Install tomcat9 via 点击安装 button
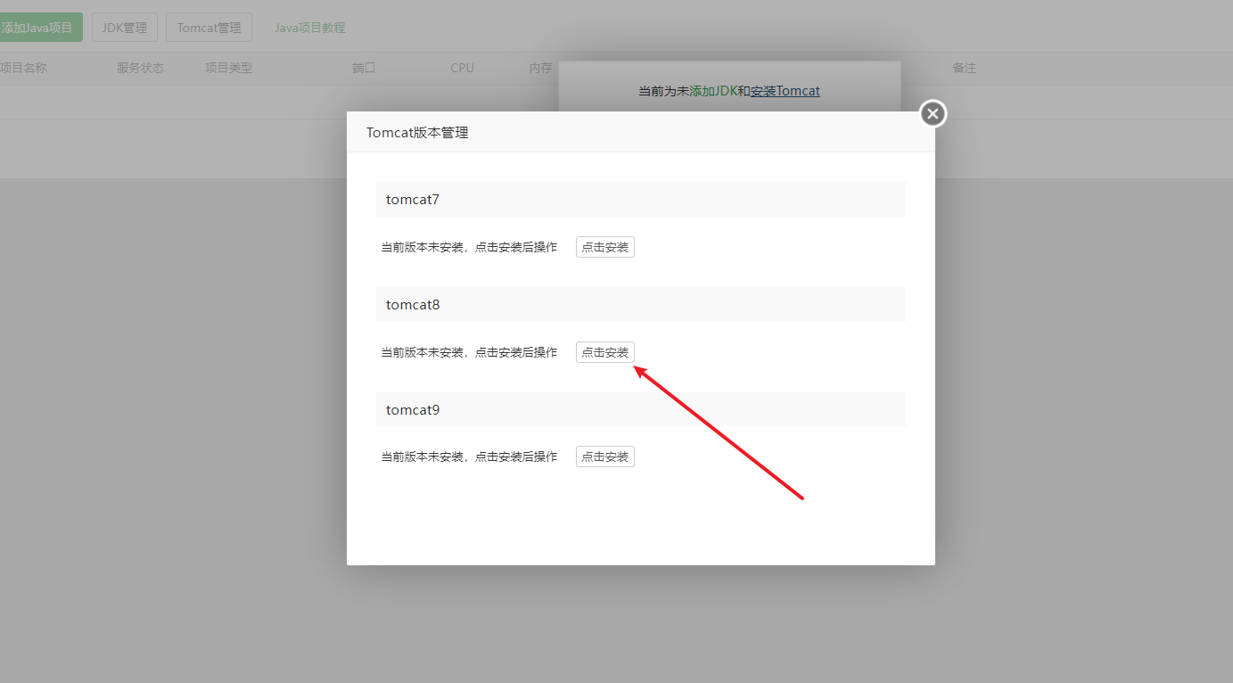The width and height of the screenshot is (1233, 683). point(605,457)
